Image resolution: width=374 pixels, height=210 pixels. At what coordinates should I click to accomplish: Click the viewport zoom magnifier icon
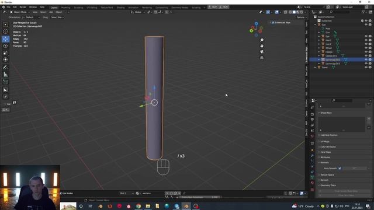pyautogui.click(x=262, y=40)
